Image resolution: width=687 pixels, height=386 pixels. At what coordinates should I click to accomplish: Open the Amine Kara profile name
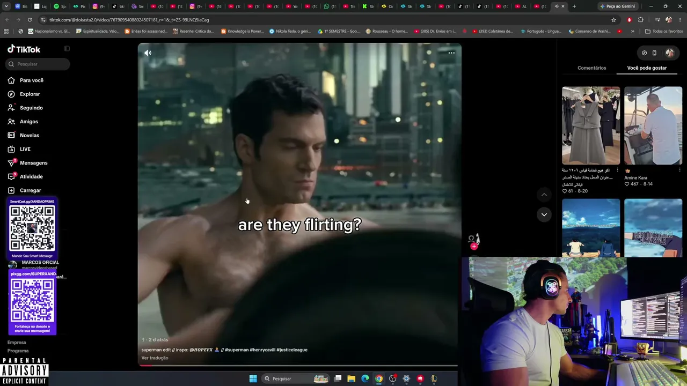[x=635, y=178]
